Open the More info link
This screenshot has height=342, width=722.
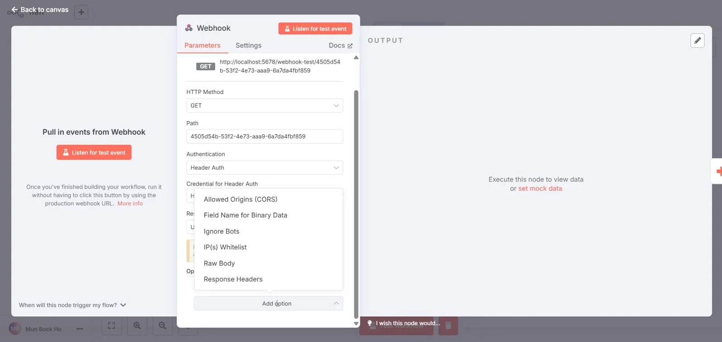click(130, 203)
